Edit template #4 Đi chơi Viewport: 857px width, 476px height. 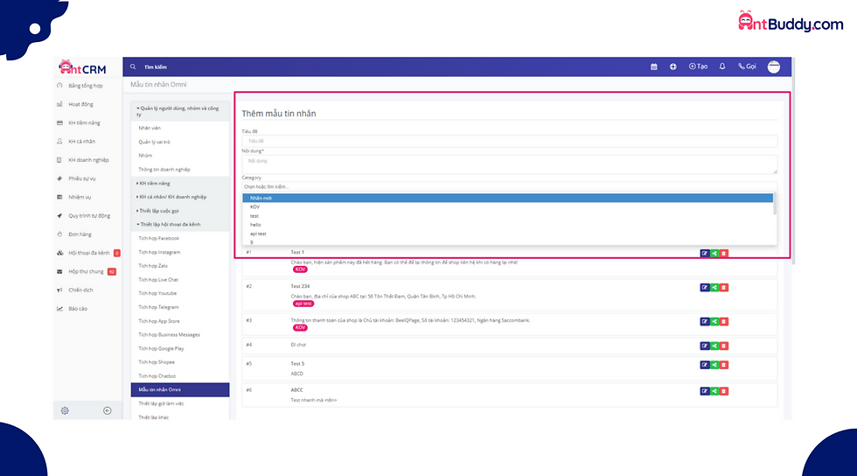[705, 346]
